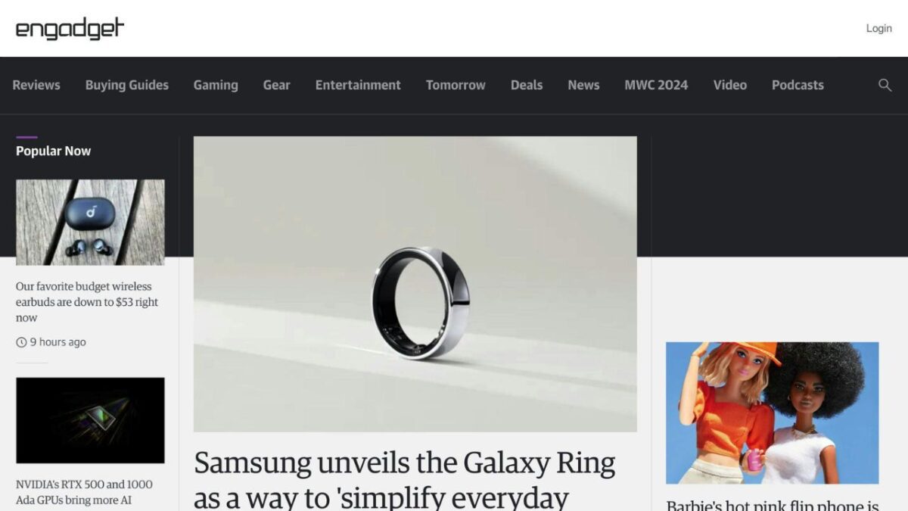
Task: Open the Tomorrow section
Action: (456, 85)
